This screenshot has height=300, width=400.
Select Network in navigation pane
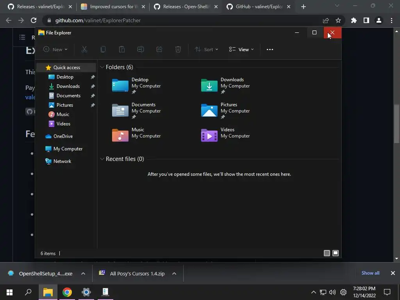pyautogui.click(x=66, y=161)
